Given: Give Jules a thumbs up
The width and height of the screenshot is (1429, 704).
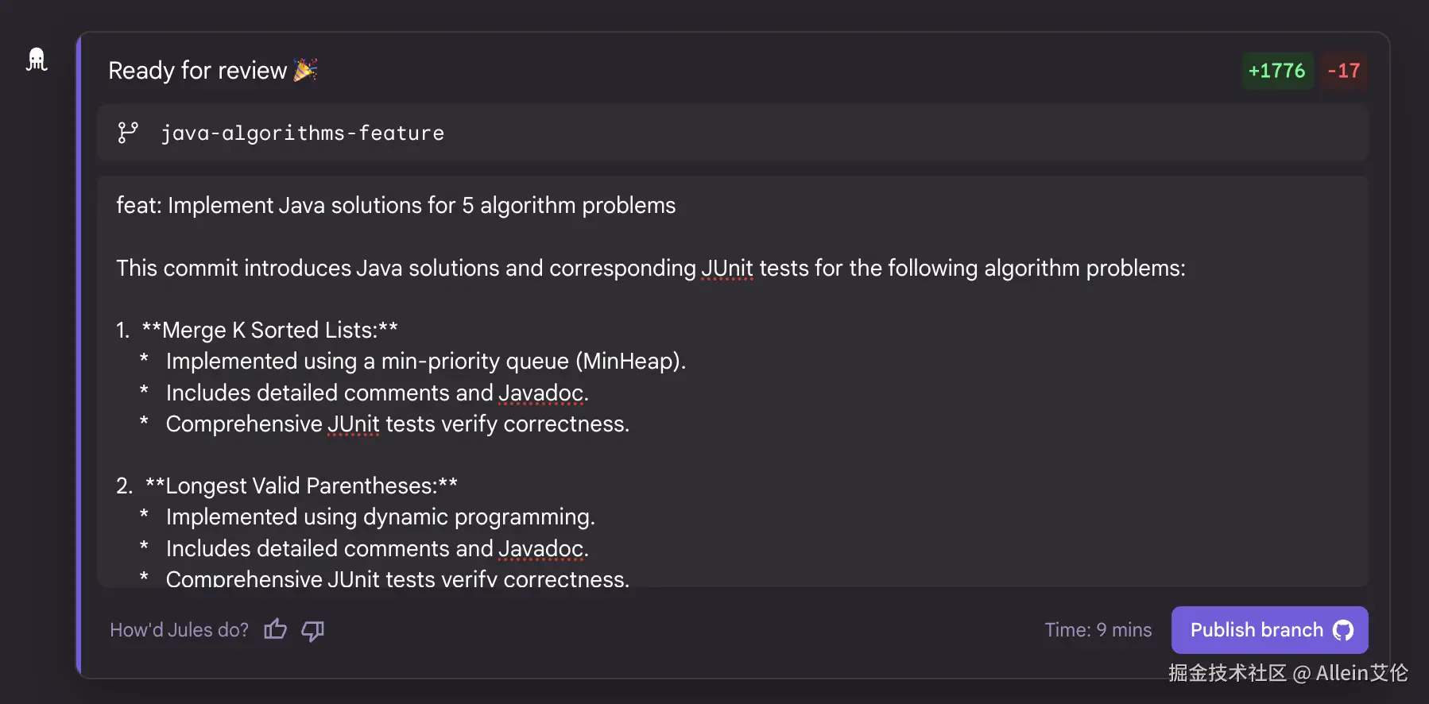Looking at the screenshot, I should pos(276,629).
